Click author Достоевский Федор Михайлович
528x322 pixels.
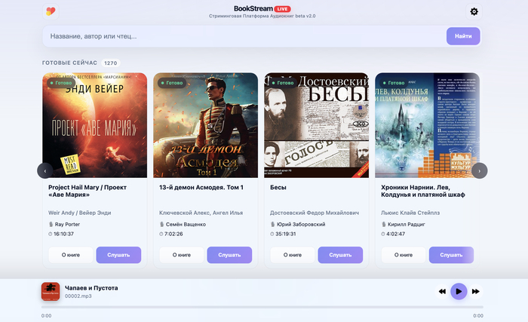click(315, 213)
